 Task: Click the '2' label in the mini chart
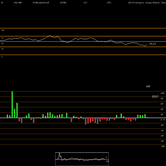106,157
